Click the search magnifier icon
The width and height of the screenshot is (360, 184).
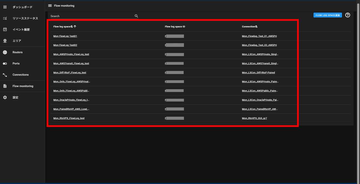tap(136, 16)
